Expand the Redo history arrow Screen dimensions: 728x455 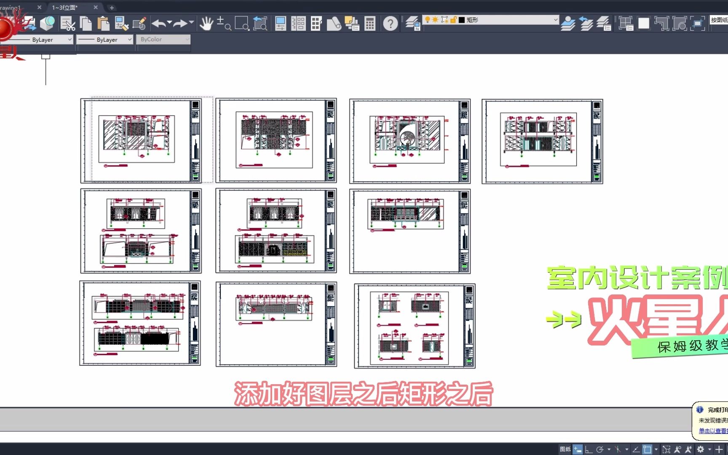click(191, 22)
